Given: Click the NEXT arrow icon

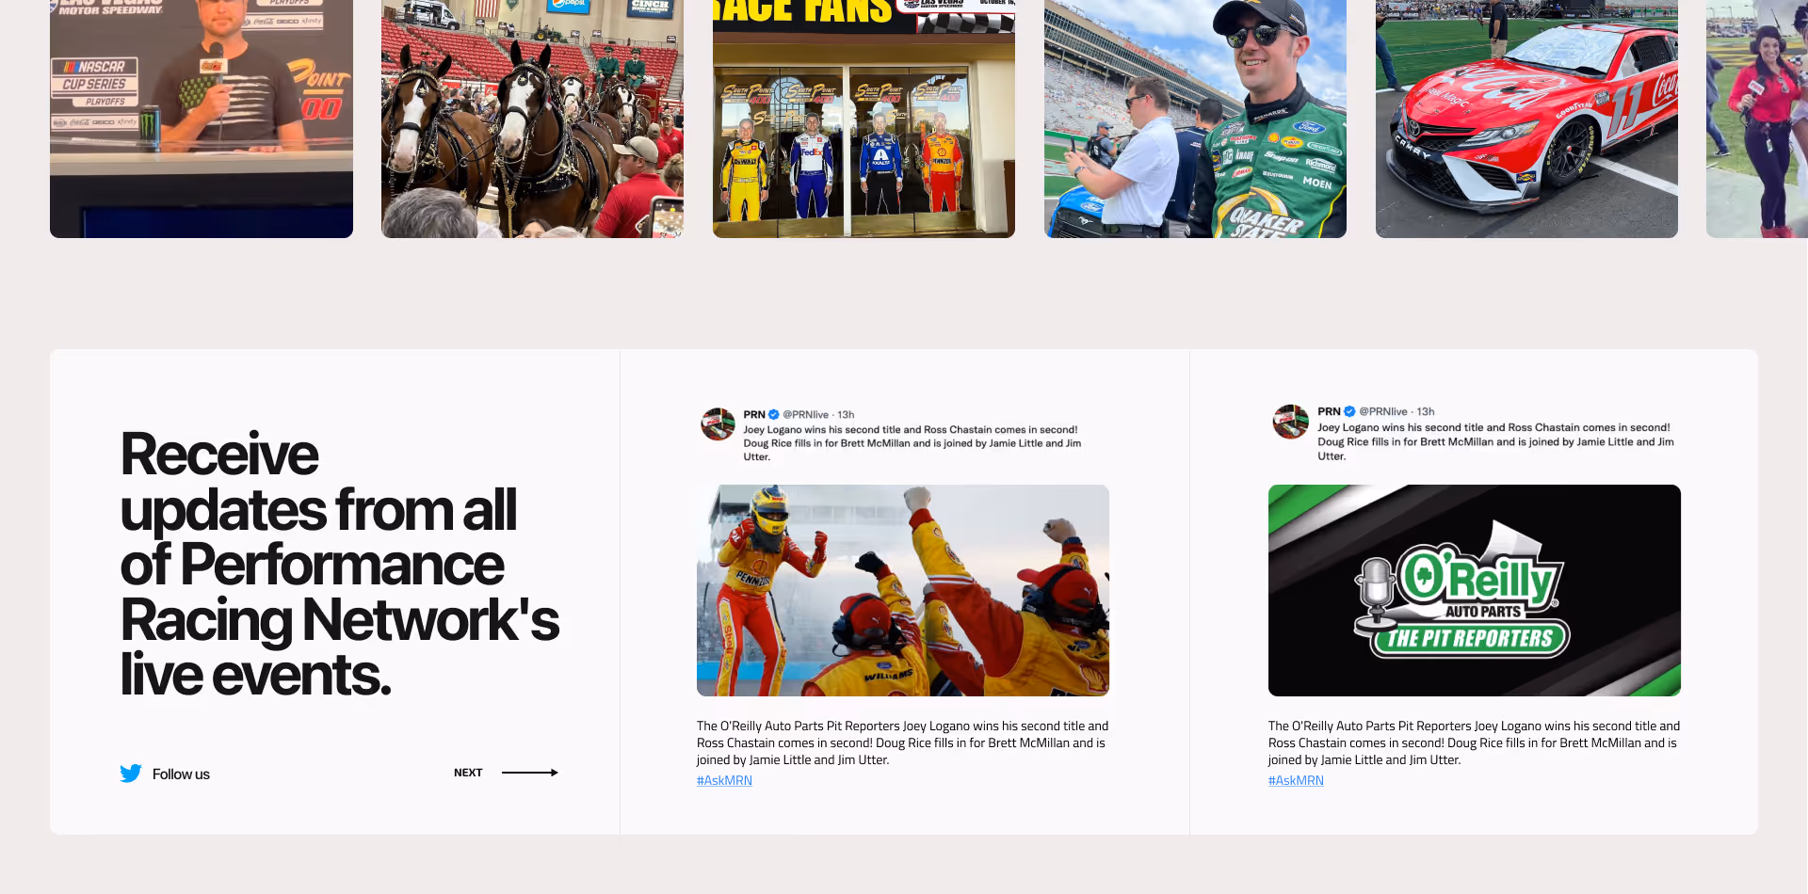Looking at the screenshot, I should [530, 773].
